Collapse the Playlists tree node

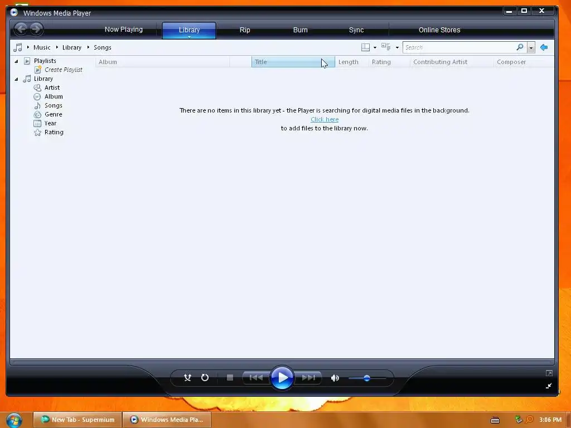coord(16,61)
